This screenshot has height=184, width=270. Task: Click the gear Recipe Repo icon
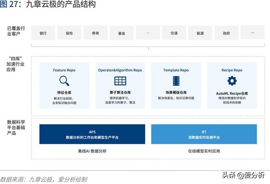[232, 81]
